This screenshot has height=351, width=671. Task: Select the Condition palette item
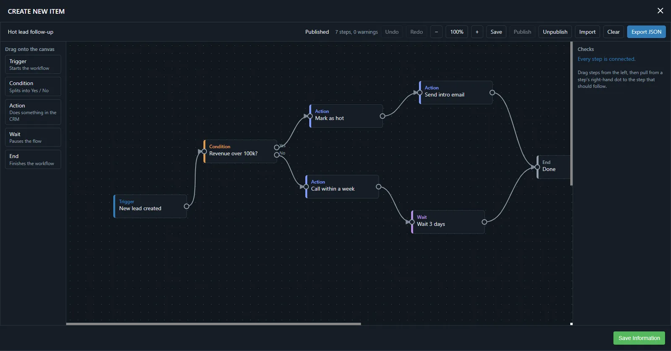(33, 86)
